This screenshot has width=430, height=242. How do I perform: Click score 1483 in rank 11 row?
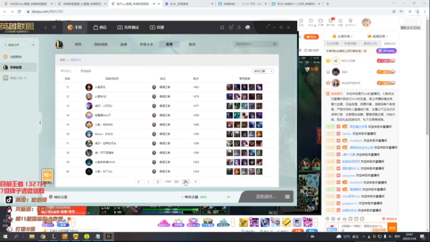pyautogui.click(x=196, y=87)
